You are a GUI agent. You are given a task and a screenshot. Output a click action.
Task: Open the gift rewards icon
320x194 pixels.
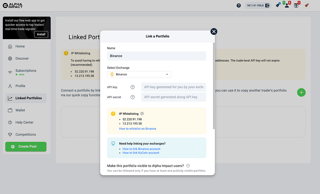pyautogui.click(x=296, y=5)
